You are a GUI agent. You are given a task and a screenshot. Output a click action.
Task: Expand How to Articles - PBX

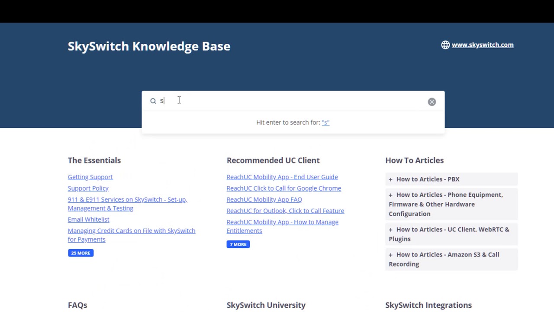point(451,179)
